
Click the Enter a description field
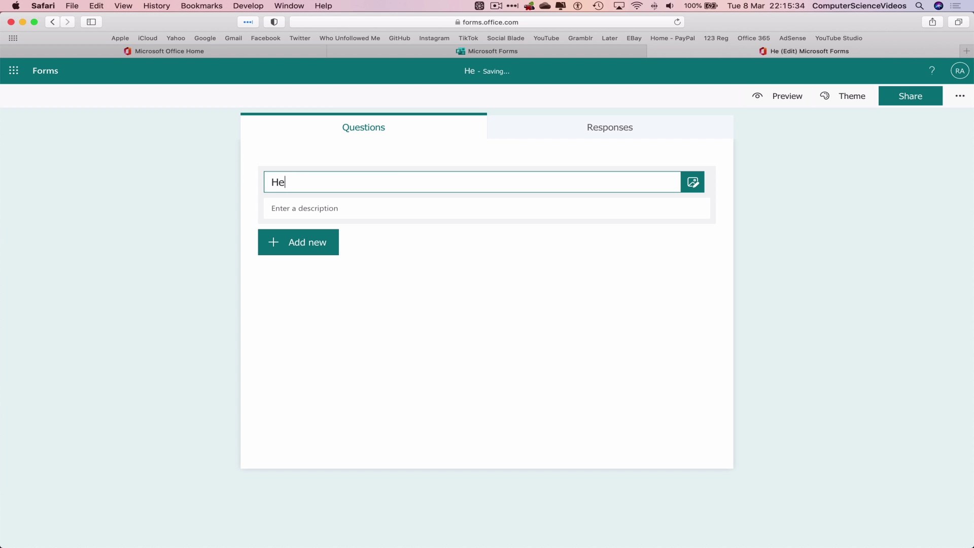click(x=486, y=209)
